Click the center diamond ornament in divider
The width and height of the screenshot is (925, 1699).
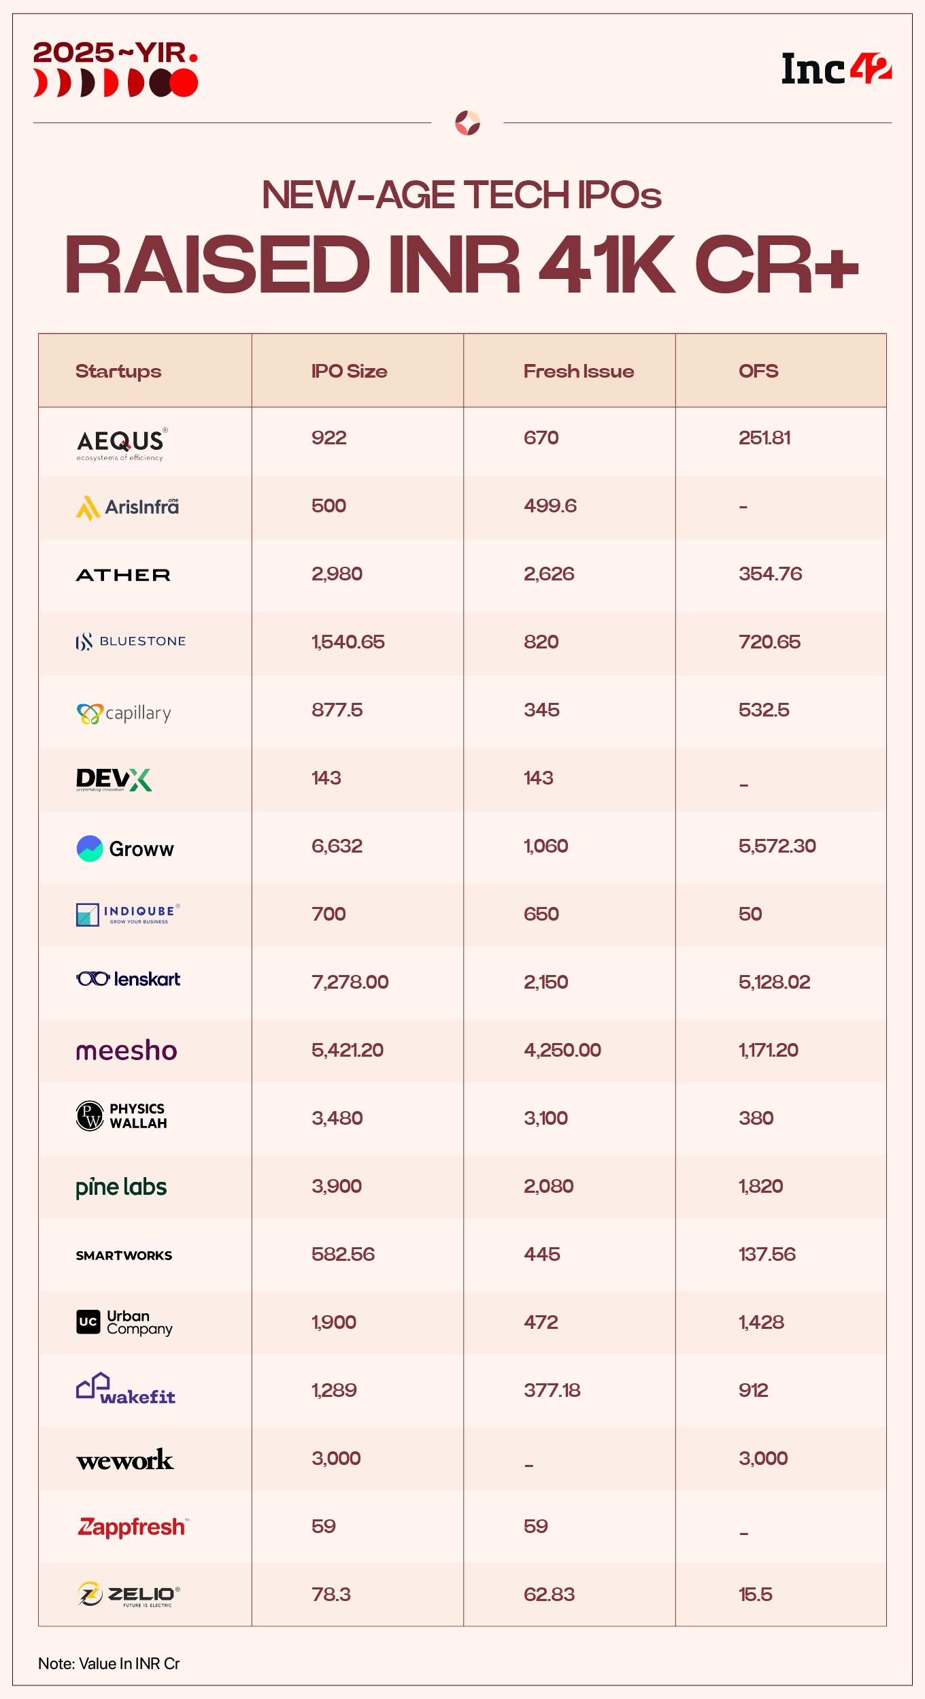(467, 123)
